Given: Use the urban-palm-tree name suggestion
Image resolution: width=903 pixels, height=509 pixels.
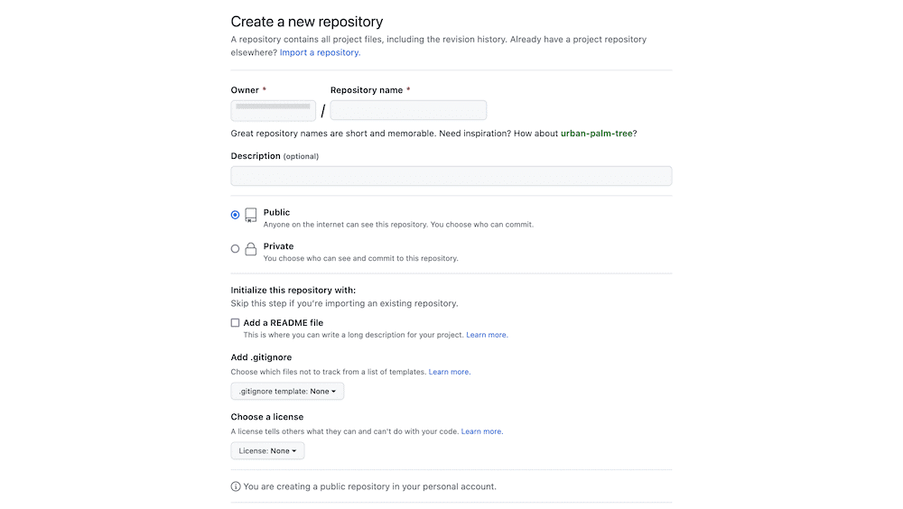Looking at the screenshot, I should (x=597, y=134).
